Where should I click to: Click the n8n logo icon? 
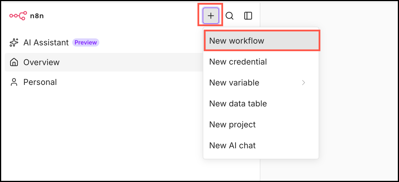(18, 16)
